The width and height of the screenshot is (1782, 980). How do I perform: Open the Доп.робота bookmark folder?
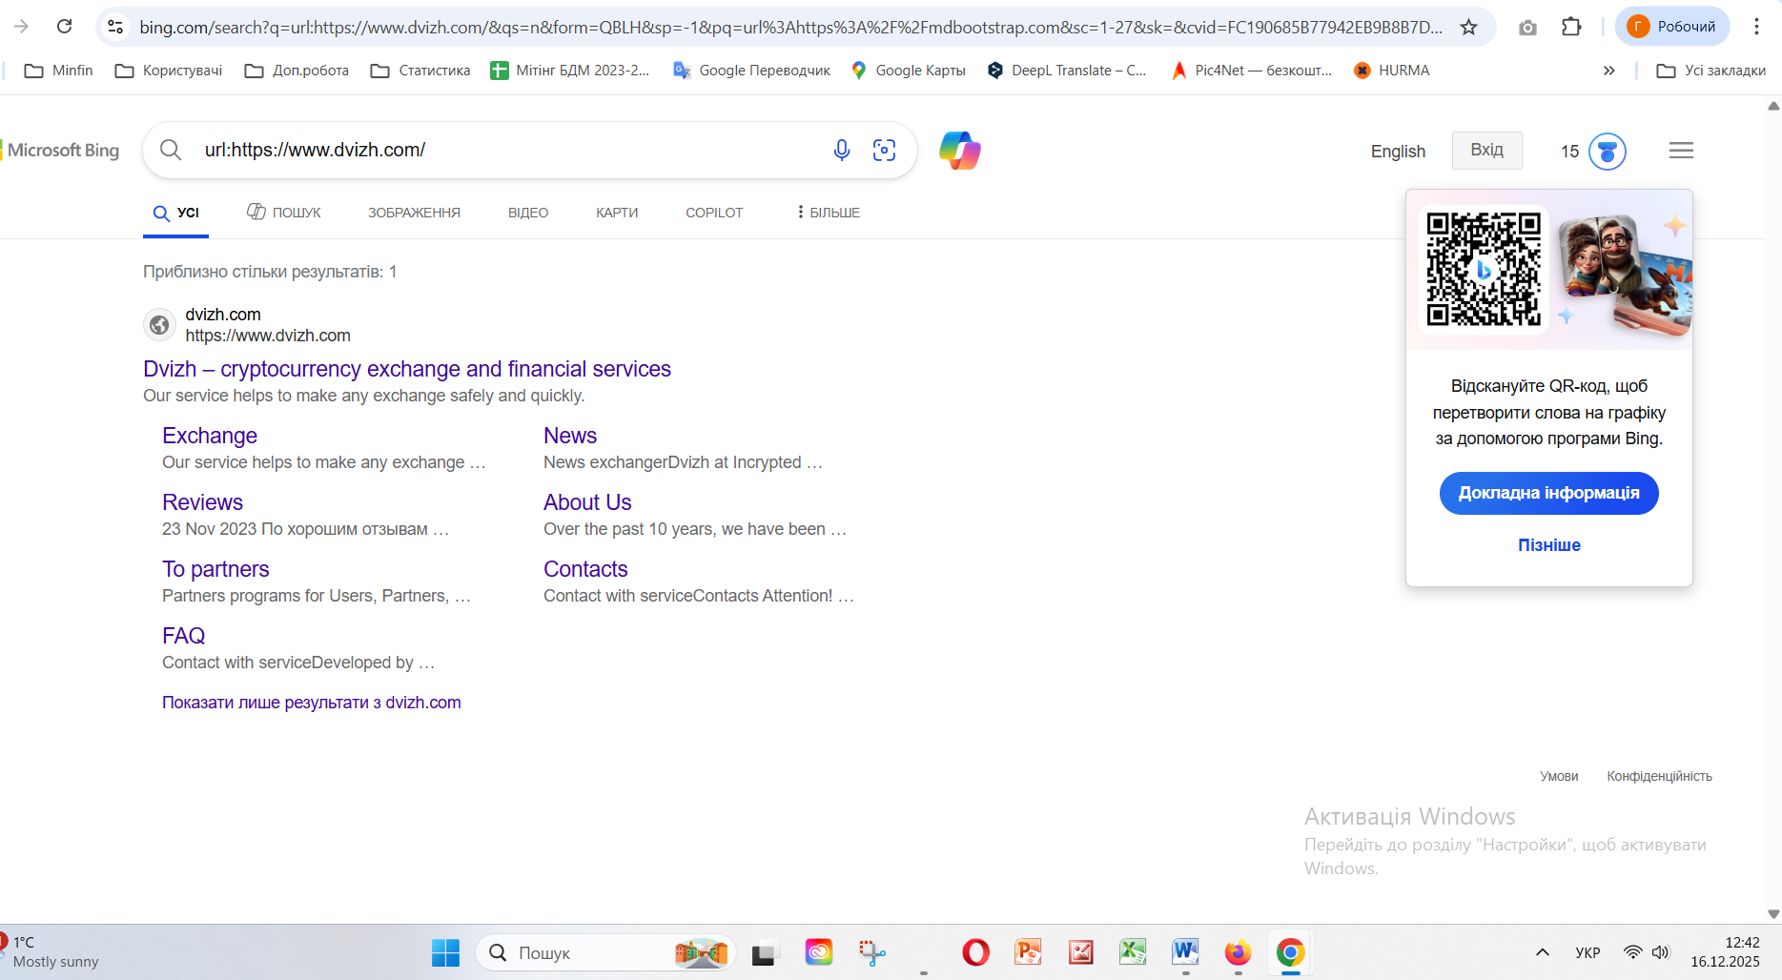(x=297, y=71)
